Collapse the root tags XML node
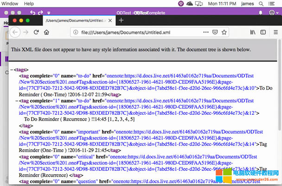 (11, 70)
